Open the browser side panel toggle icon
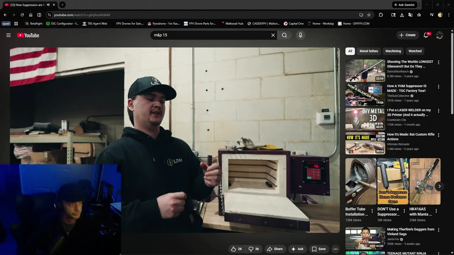This screenshot has width=454, height=255. pos(39,15)
